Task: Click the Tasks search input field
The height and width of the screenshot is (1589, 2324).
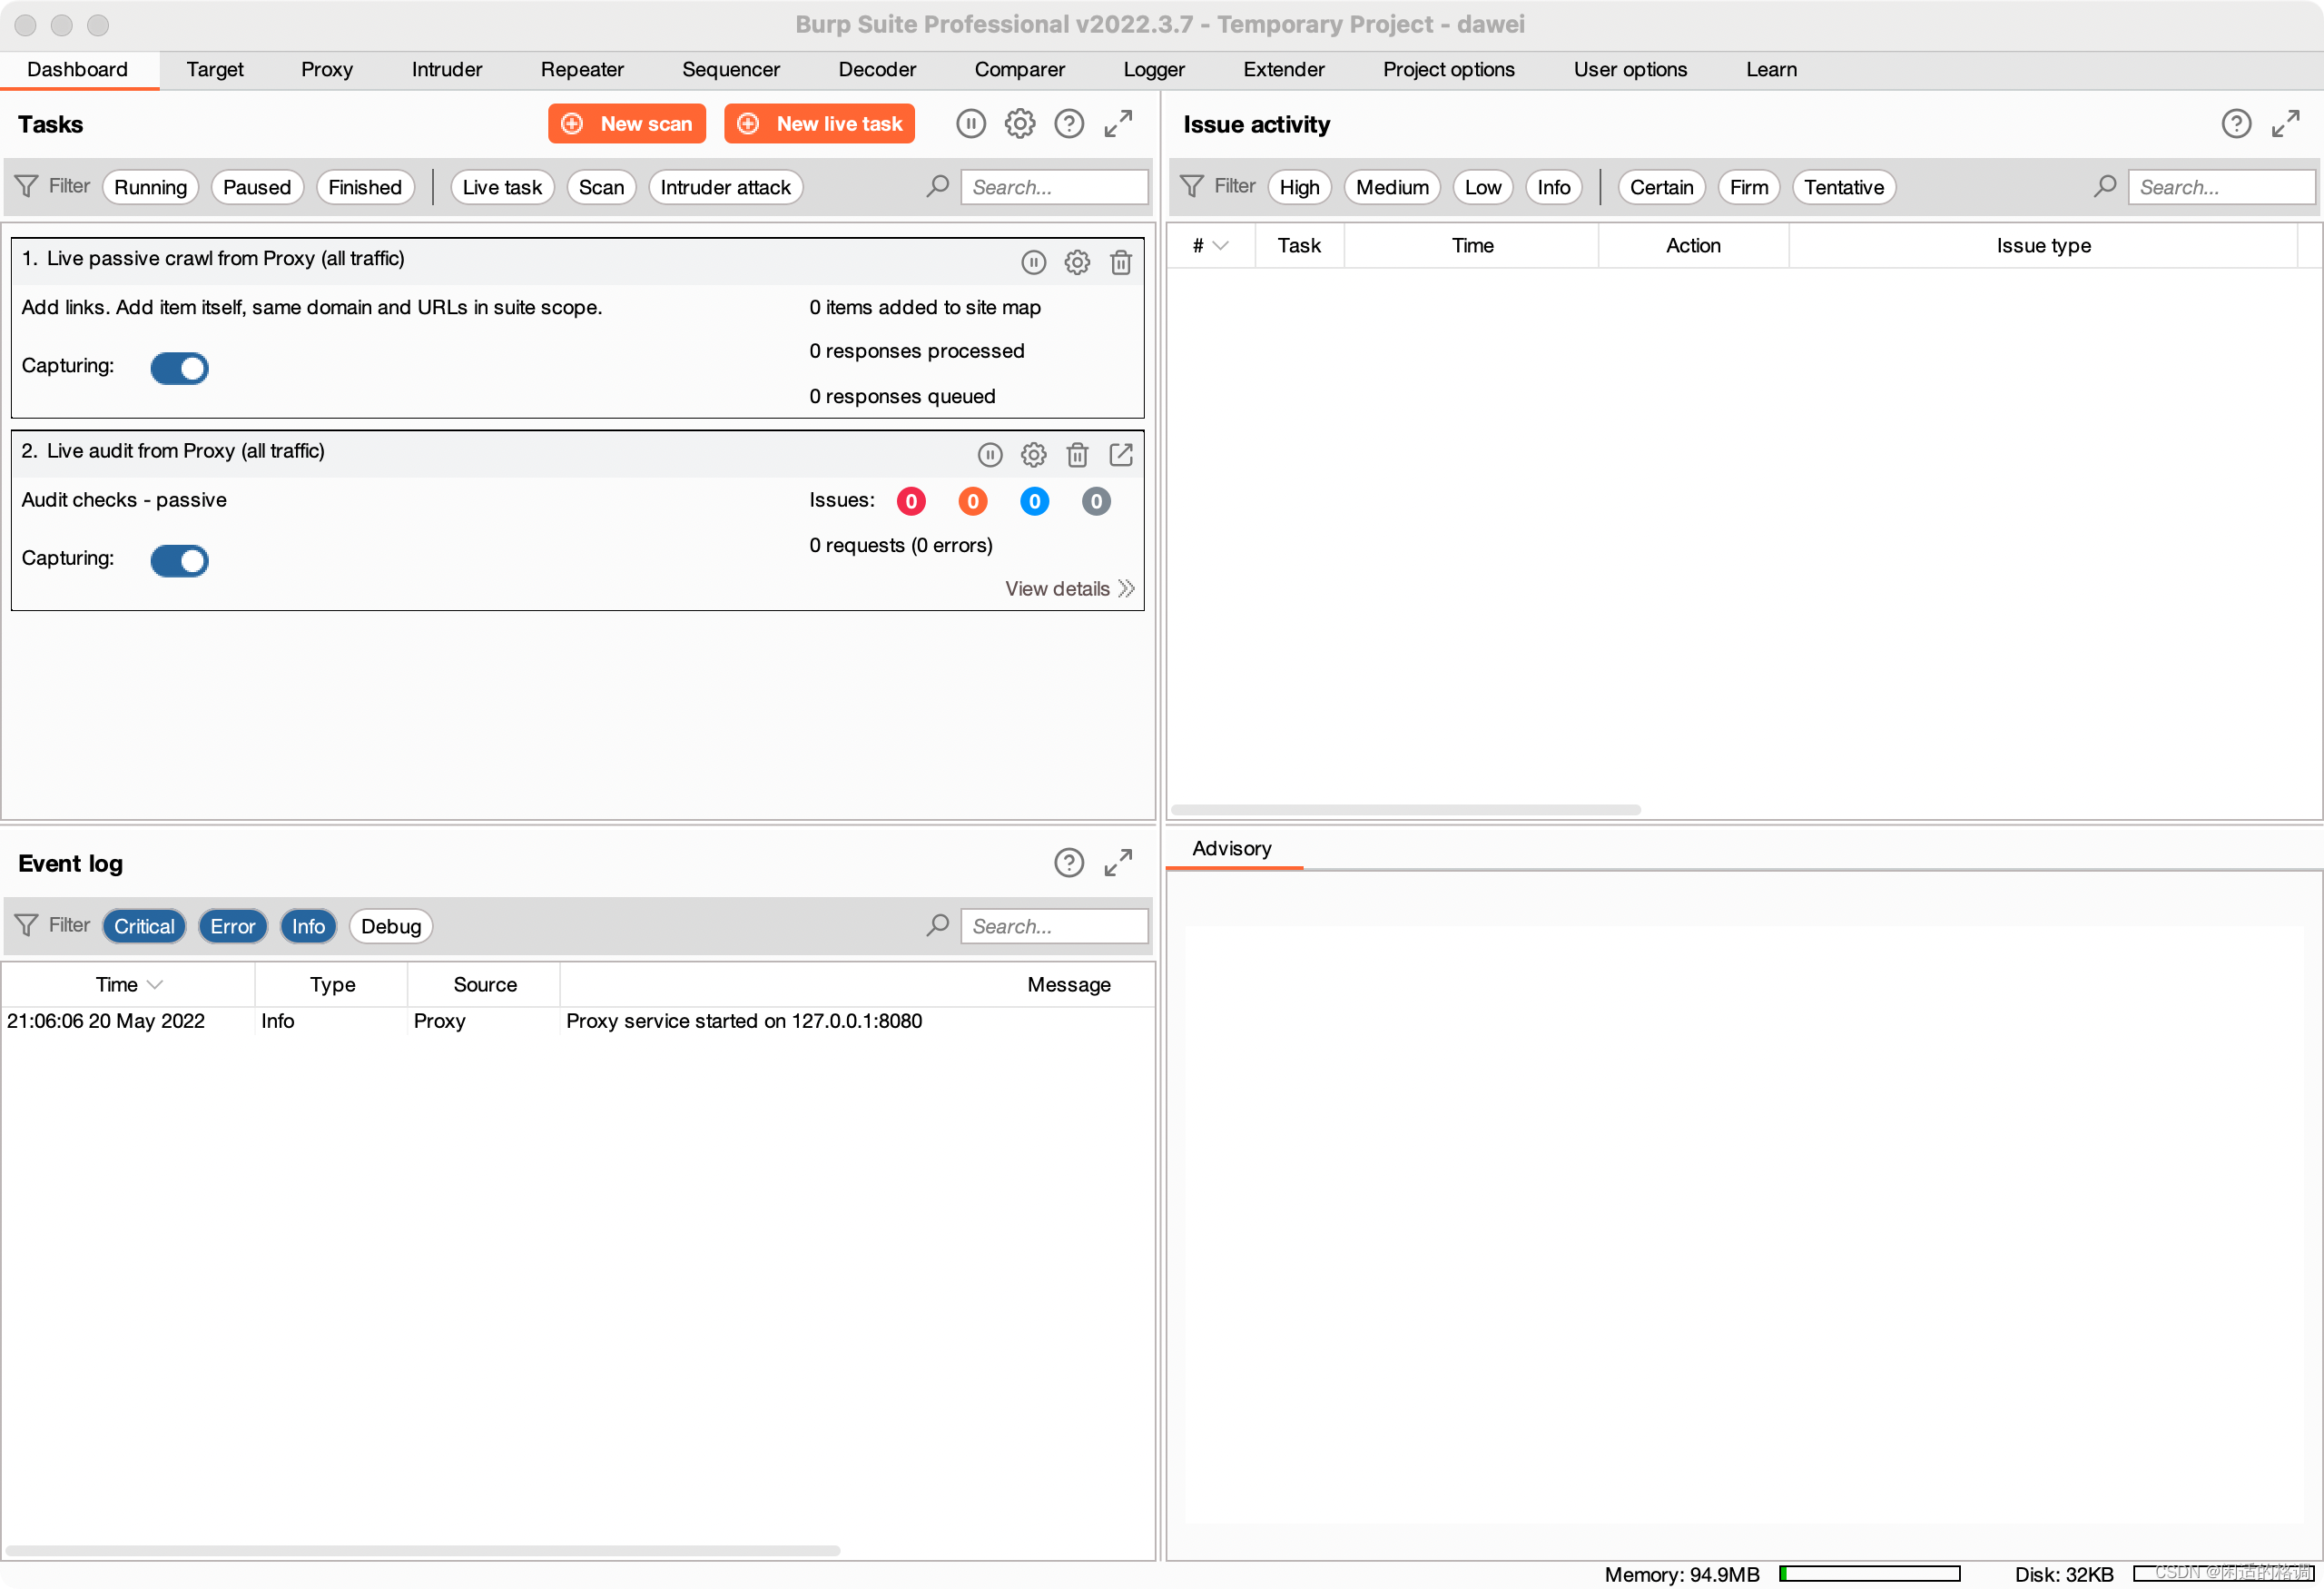Action: (1053, 187)
